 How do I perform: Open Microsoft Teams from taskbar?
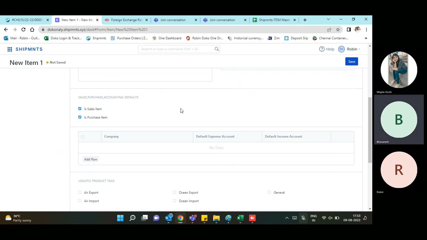tap(192, 218)
